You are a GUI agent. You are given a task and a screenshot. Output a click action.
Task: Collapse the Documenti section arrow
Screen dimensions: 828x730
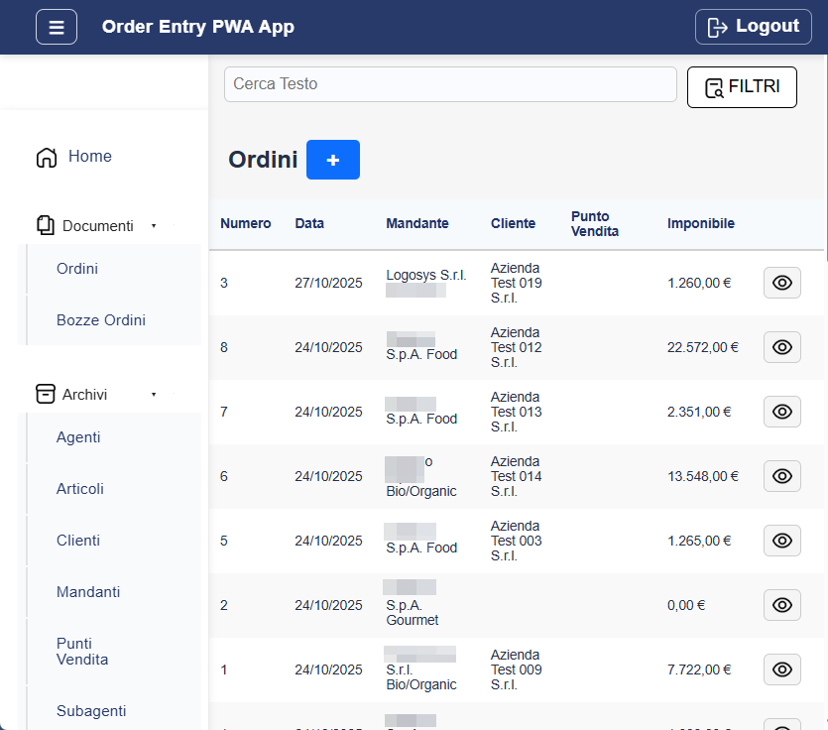coord(154,226)
